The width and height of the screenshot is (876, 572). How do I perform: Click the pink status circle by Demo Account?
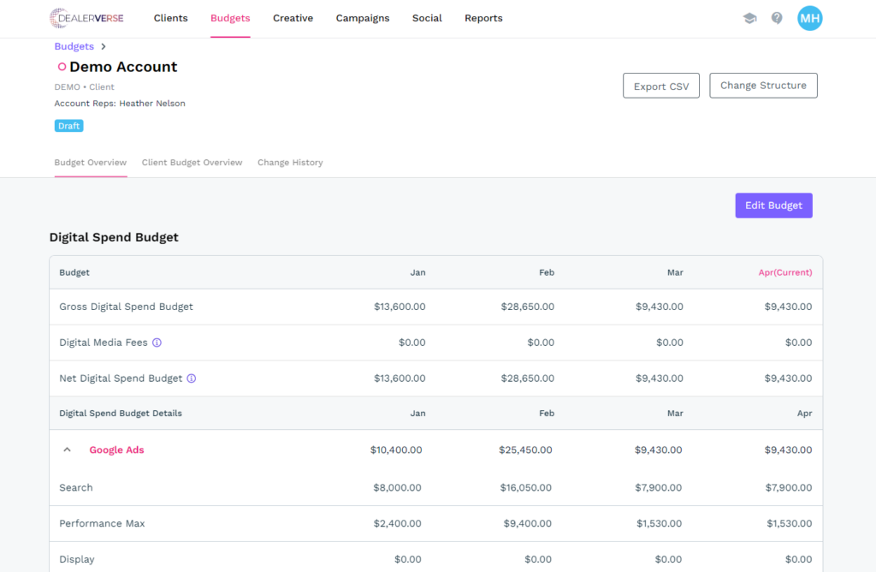(62, 67)
